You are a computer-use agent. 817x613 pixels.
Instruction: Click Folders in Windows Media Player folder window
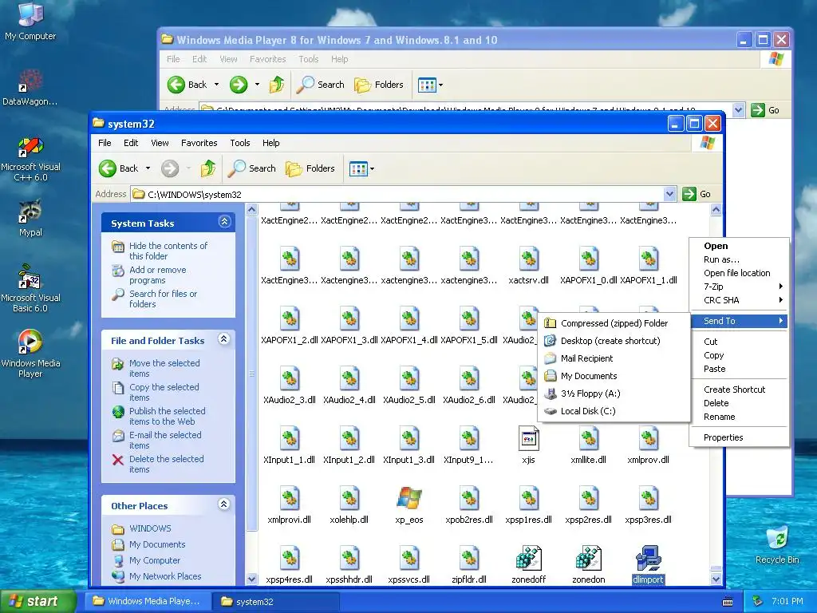click(379, 85)
